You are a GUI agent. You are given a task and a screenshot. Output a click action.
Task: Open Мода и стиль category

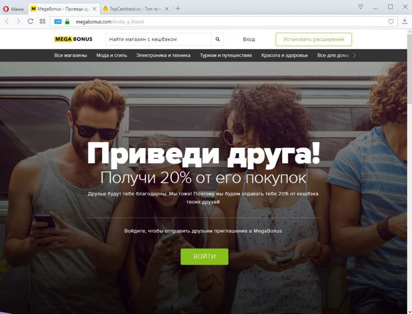coord(112,55)
